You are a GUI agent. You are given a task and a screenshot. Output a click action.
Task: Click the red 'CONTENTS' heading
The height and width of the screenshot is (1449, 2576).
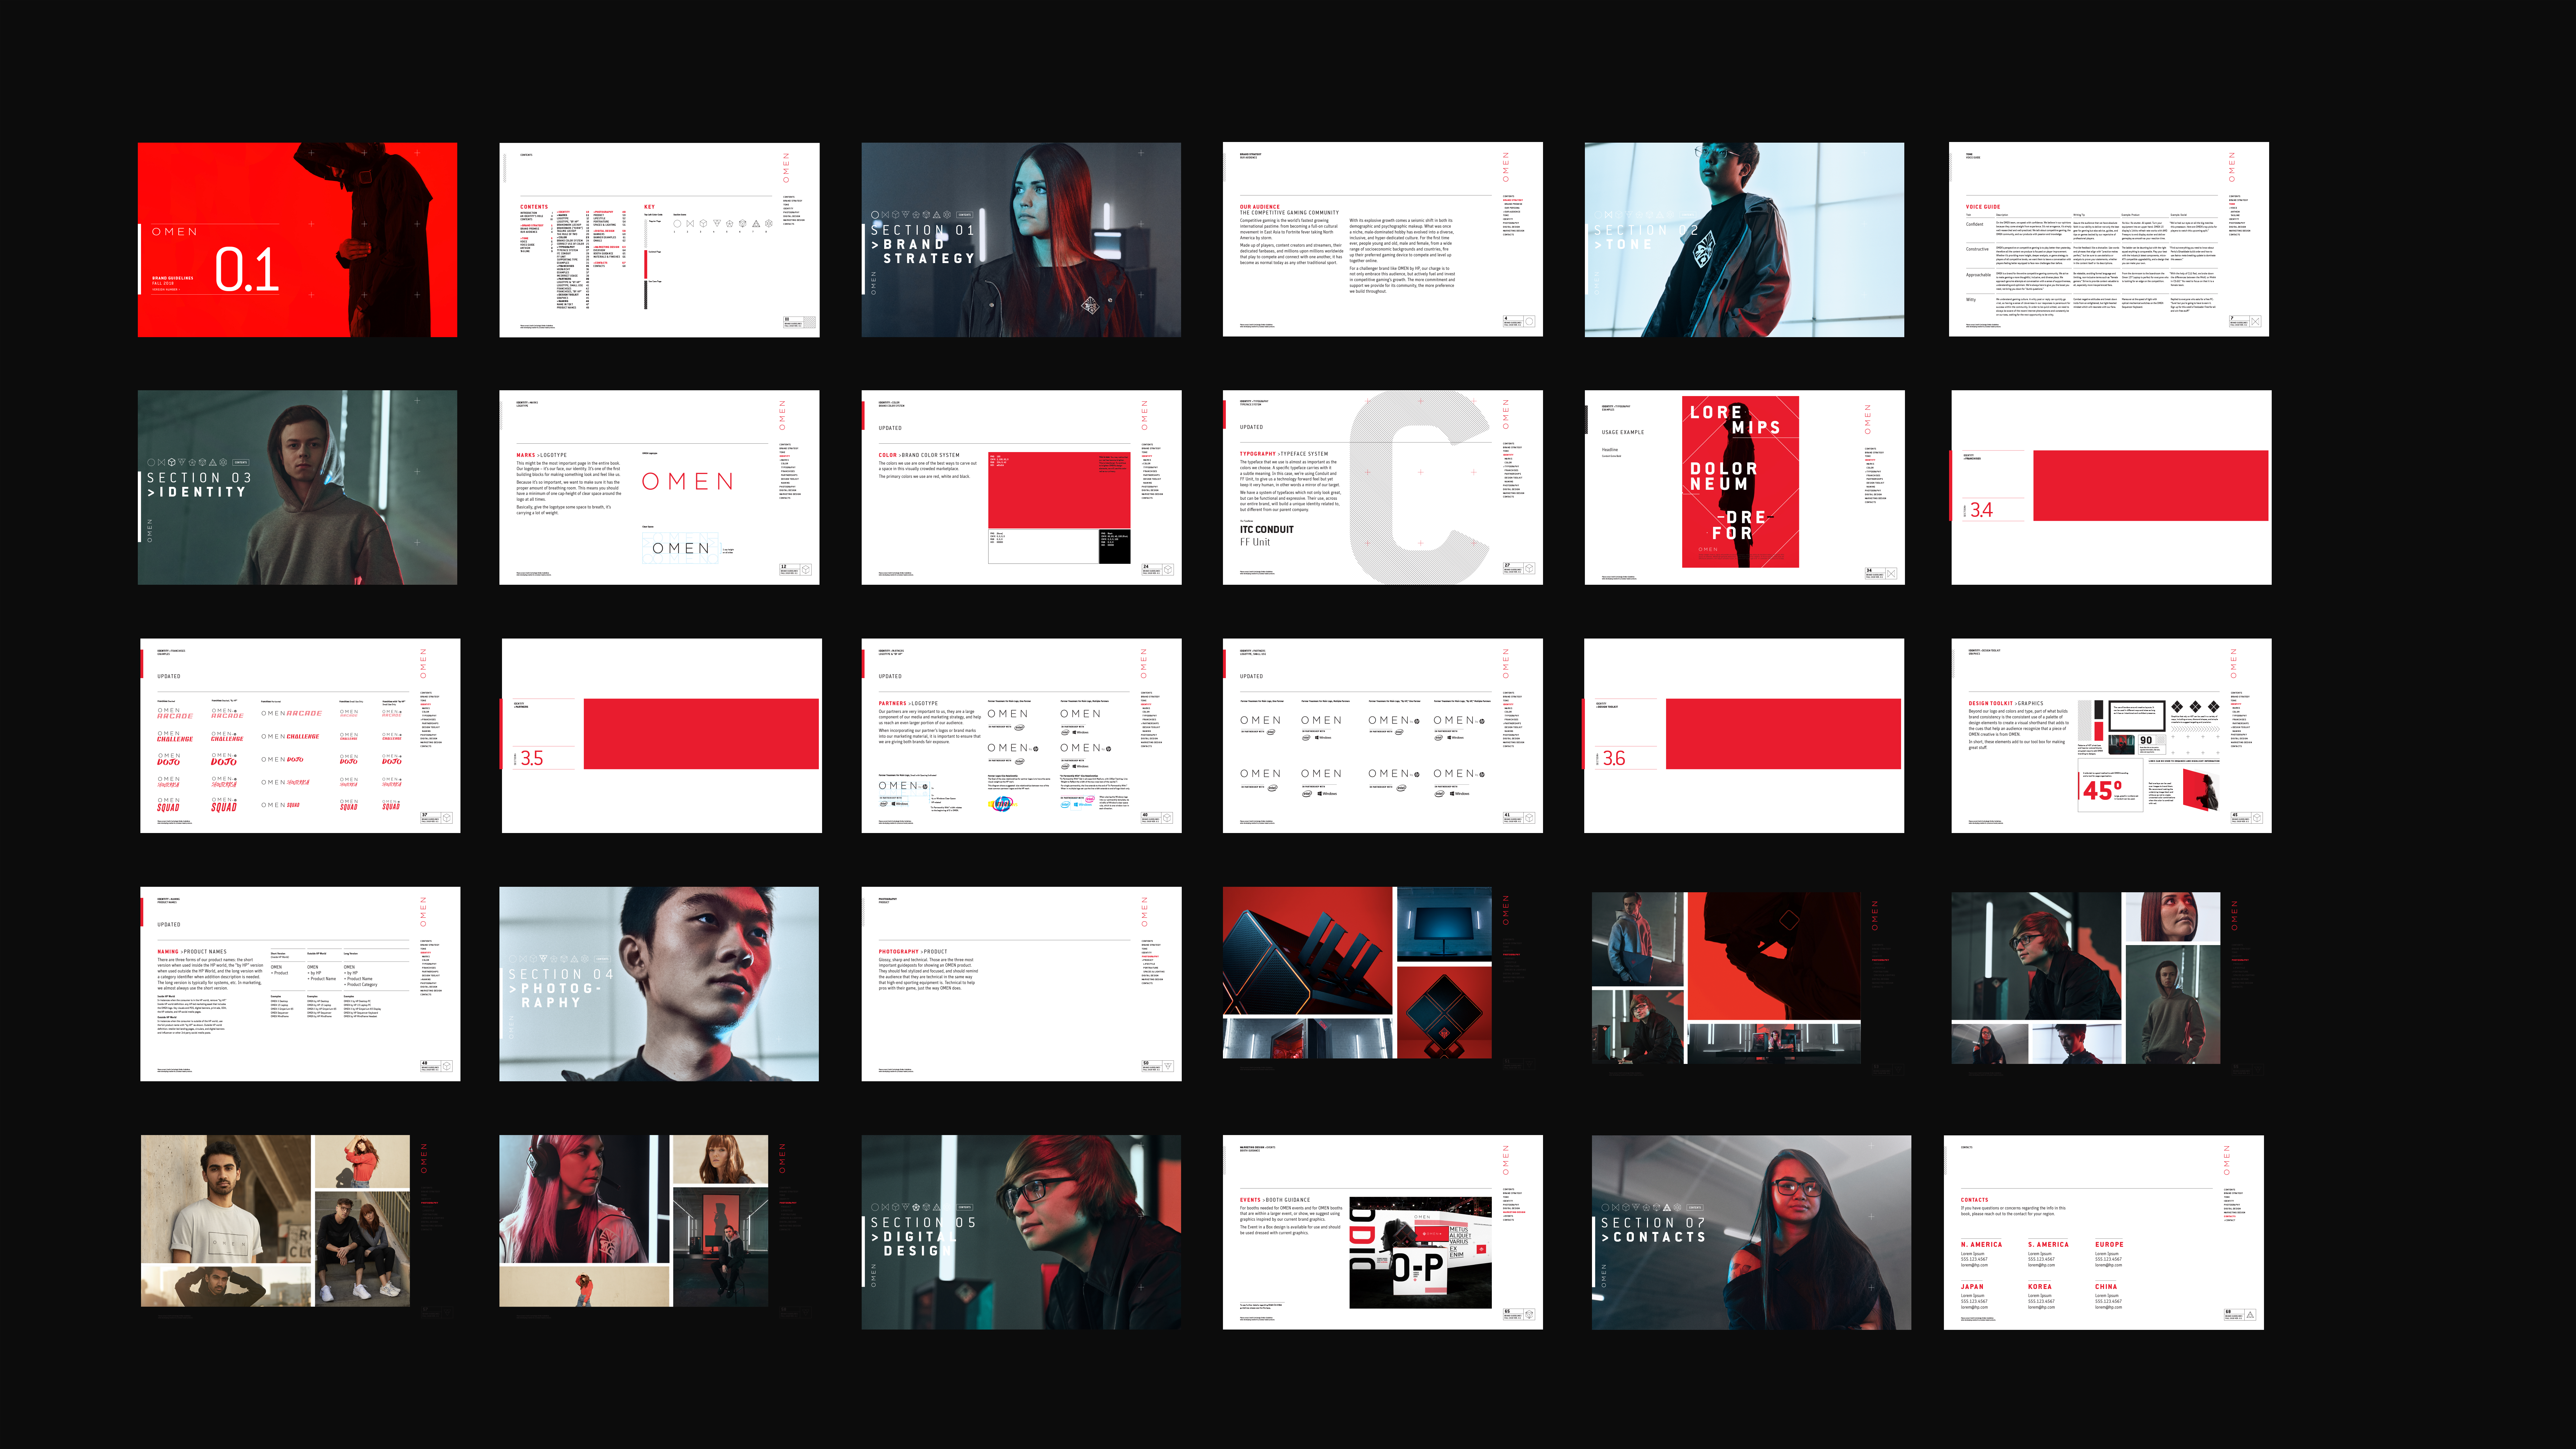534,207
